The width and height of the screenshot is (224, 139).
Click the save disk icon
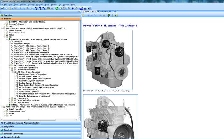click(15, 8)
